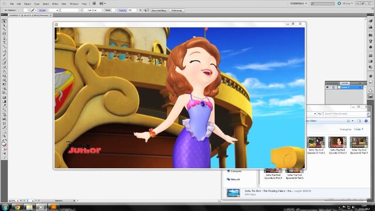Viewport: 375px width, 211px height.
Task: Select the Direct Selection tool
Action: pyautogui.click(x=4, y=25)
